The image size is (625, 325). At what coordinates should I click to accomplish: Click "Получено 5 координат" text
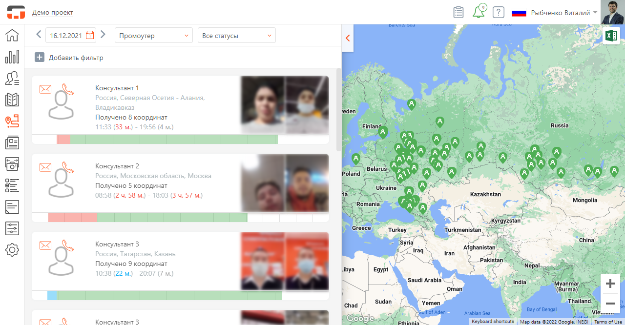coord(131,185)
